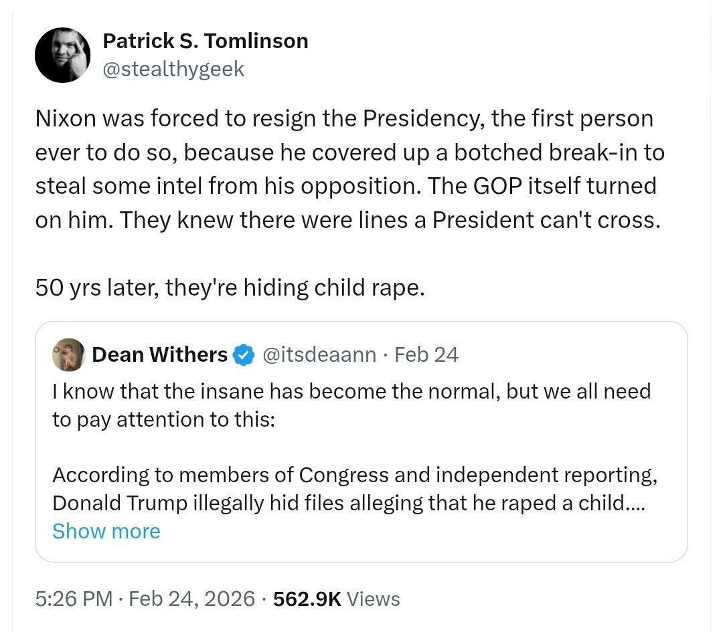Open Dean Withers' small profile picture
This screenshot has width=723, height=632.
click(68, 354)
